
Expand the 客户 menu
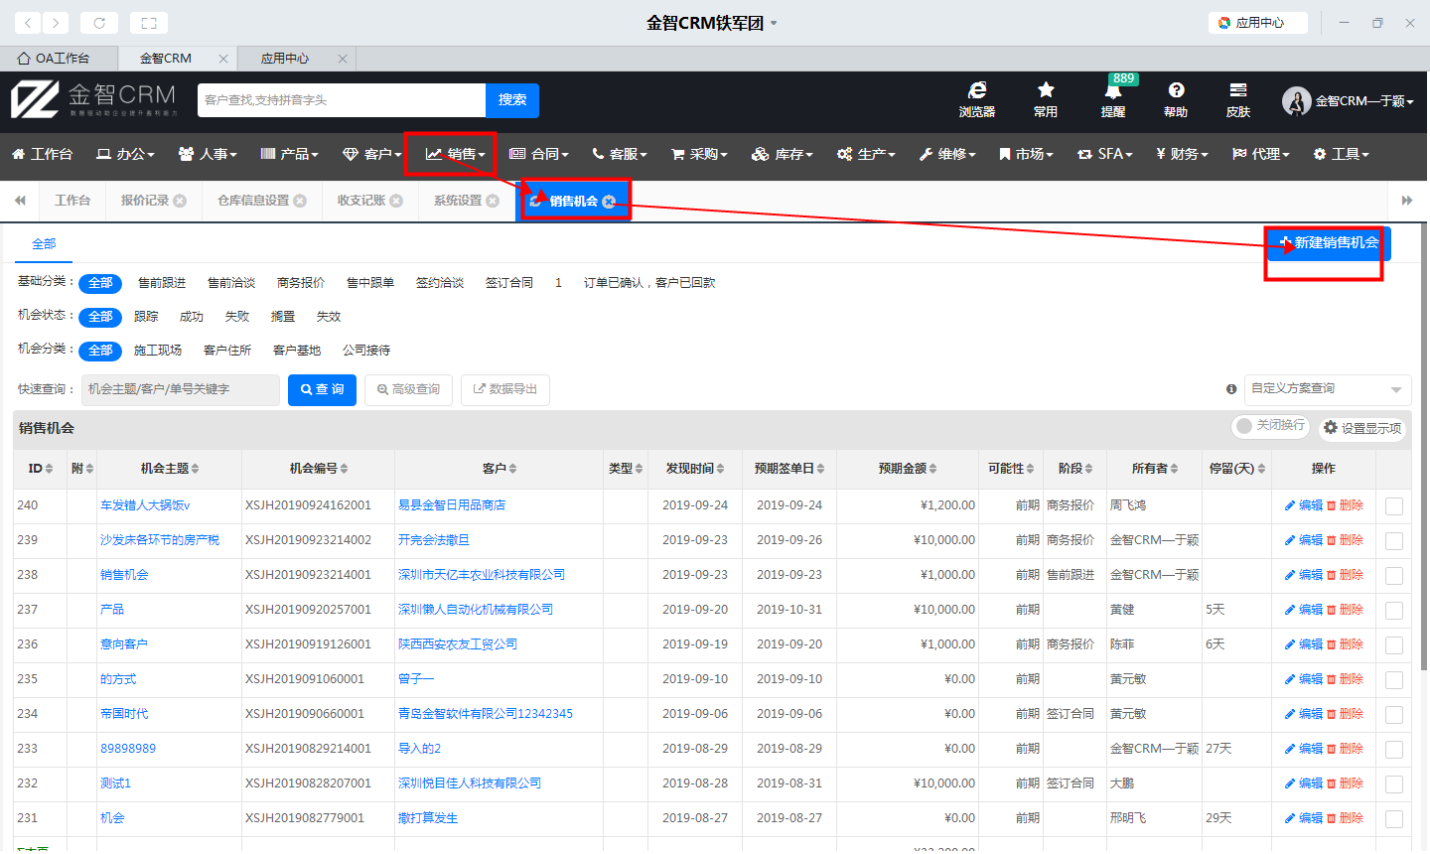click(x=372, y=154)
